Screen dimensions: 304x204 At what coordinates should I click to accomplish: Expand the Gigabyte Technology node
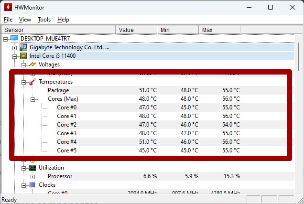[14, 48]
